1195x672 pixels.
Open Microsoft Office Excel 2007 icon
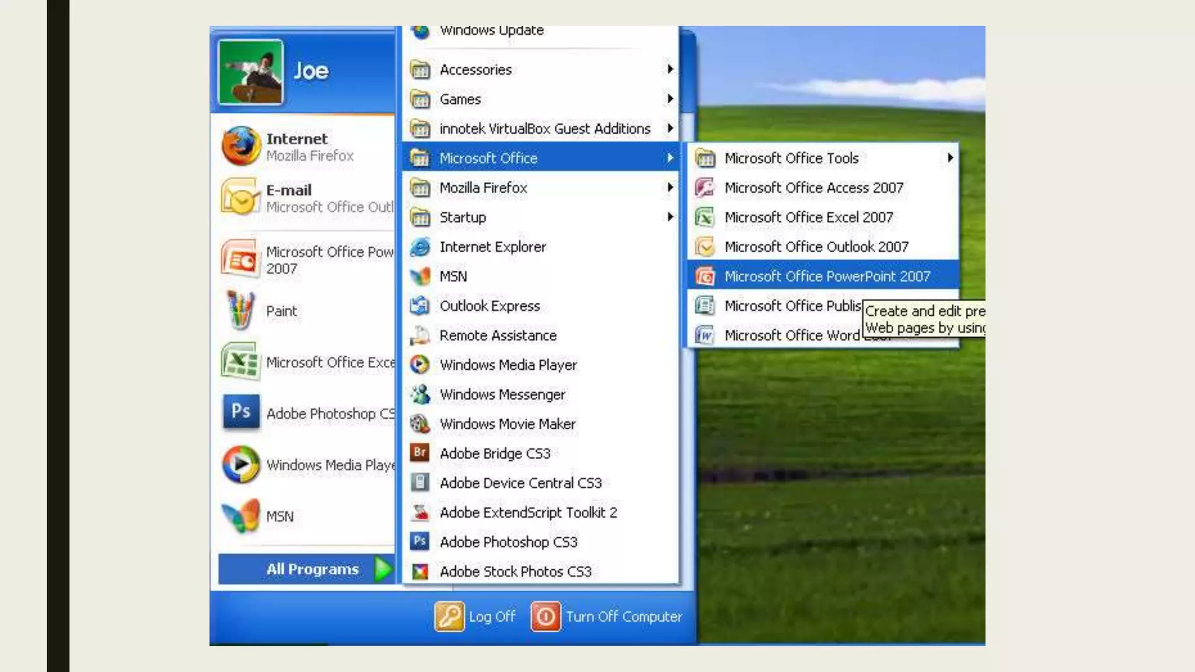[x=705, y=217]
